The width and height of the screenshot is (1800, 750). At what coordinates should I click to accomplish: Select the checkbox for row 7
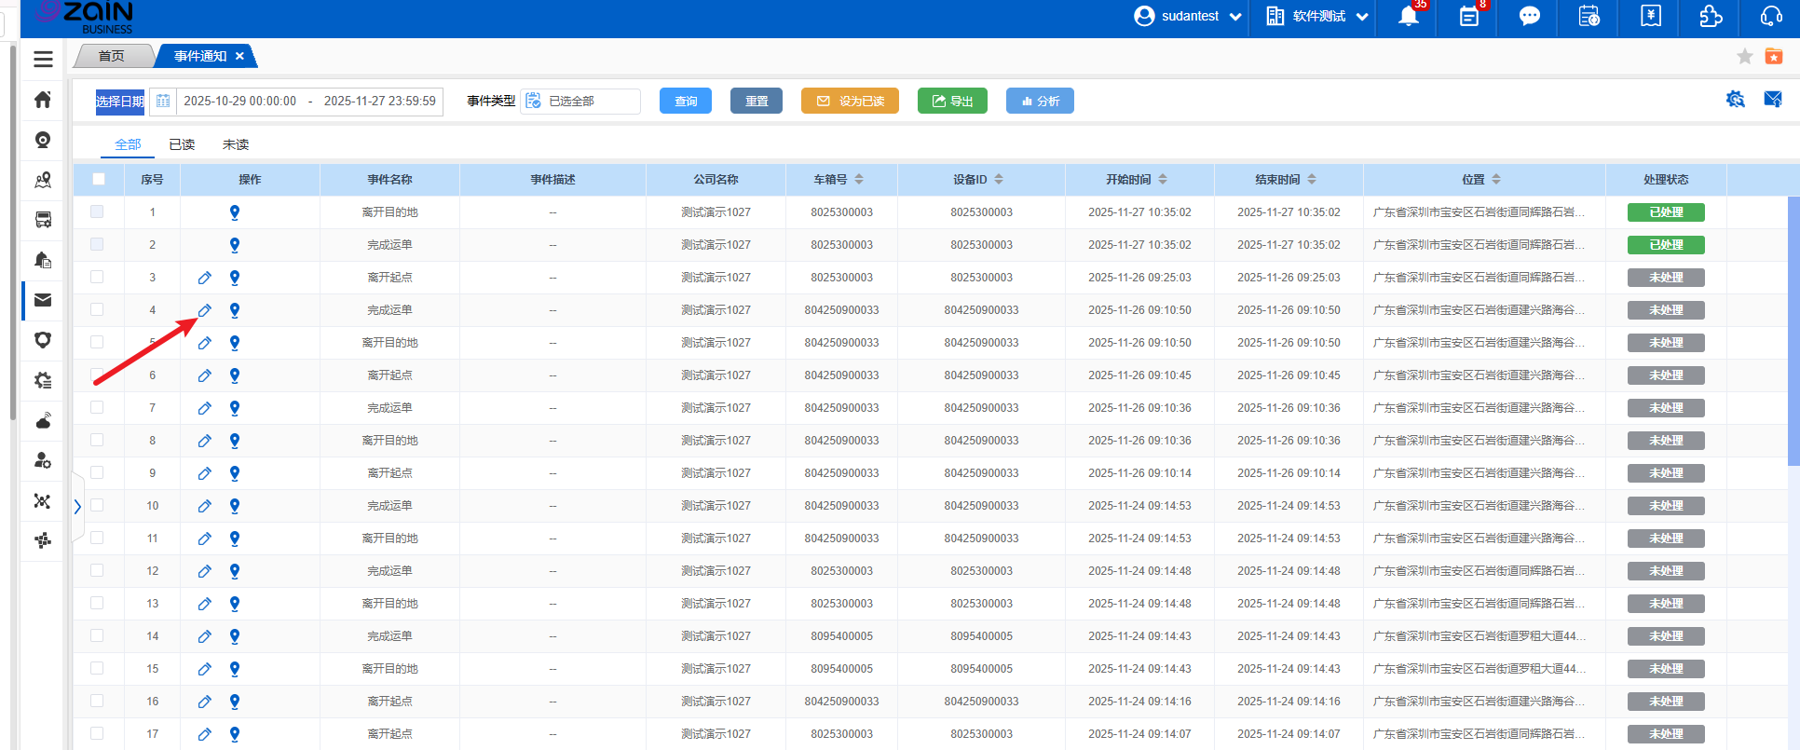click(97, 407)
